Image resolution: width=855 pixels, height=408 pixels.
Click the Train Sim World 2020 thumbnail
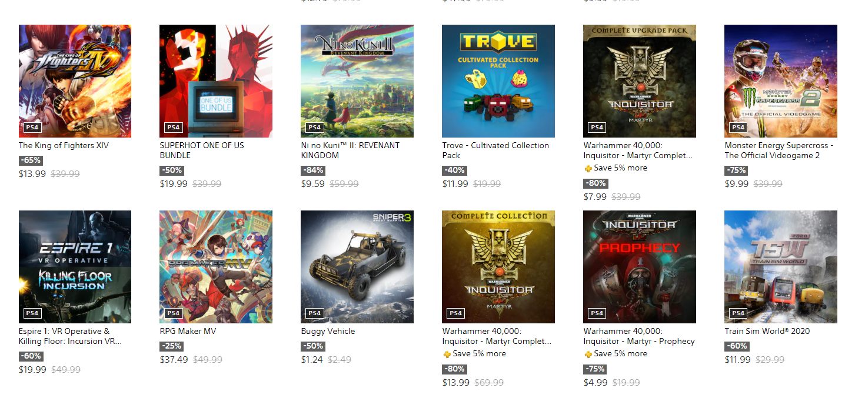[x=781, y=267]
